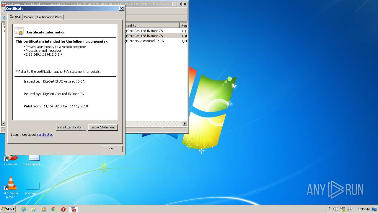Confirm with the OK button
Image resolution: width=378 pixels, height=213 pixels.
(x=111, y=149)
